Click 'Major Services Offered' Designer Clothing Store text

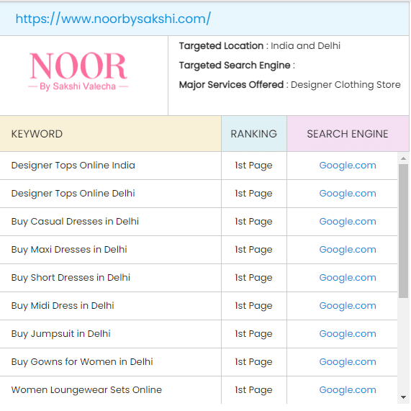tap(289, 85)
